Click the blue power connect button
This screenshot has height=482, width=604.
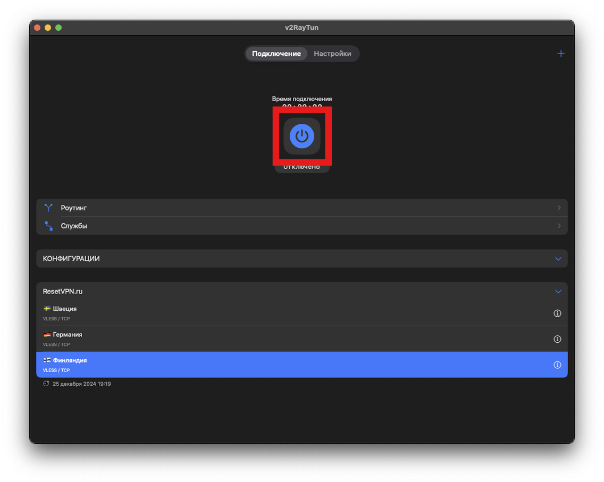302,137
